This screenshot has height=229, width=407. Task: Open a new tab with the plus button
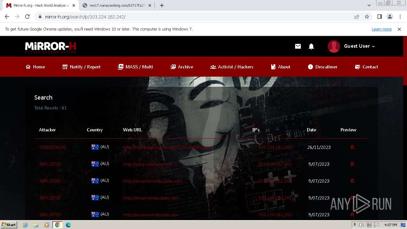162,5
